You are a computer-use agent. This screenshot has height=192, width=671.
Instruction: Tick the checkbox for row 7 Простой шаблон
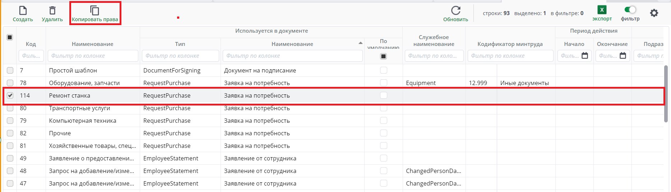(10, 70)
